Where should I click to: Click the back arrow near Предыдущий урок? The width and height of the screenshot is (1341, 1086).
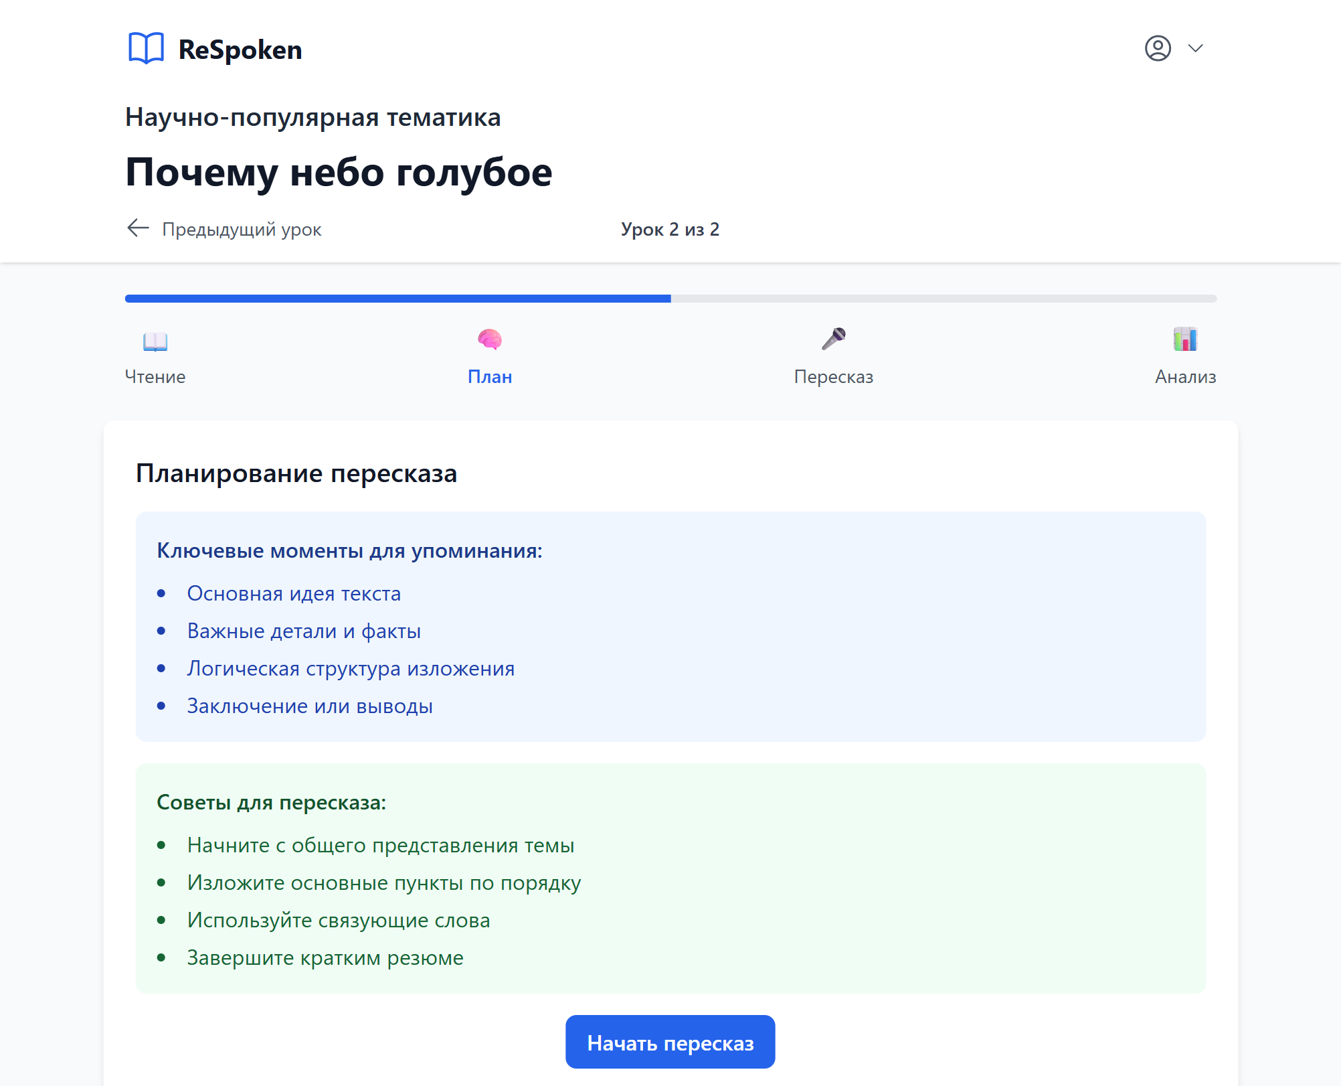pos(137,229)
